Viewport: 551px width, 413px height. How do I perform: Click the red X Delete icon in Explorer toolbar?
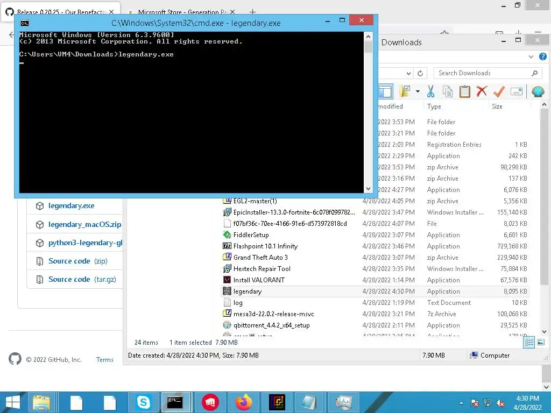coord(482,91)
